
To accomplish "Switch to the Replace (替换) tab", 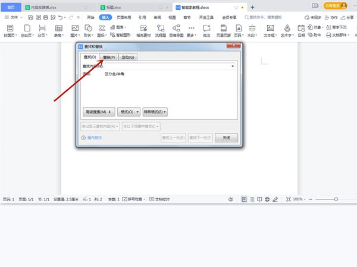I will coord(109,57).
